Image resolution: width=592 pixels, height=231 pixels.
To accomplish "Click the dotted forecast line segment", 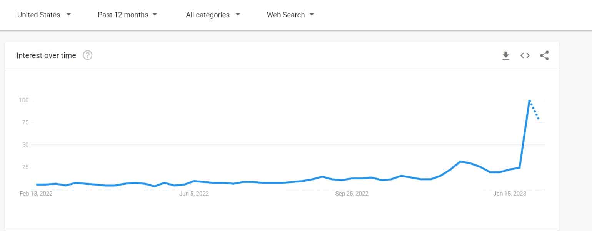I will (535, 112).
